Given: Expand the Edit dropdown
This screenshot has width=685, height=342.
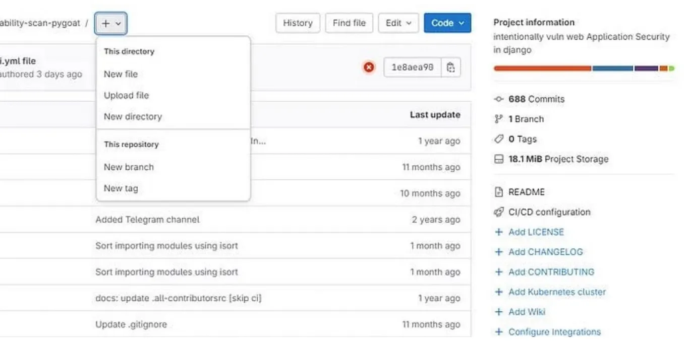Looking at the screenshot, I should 398,23.
